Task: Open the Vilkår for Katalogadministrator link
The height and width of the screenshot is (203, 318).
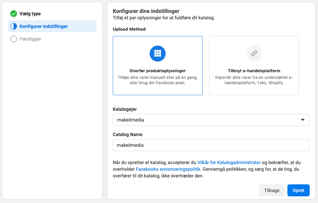Action: tap(229, 162)
